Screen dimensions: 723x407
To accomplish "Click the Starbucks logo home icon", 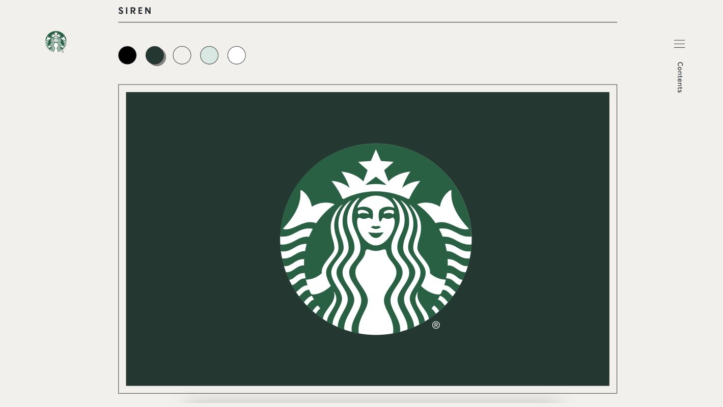I will [56, 42].
